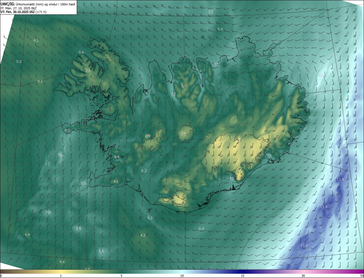Select the '15' tick on the color scale
This screenshot has height=278, width=364.
click(243, 276)
